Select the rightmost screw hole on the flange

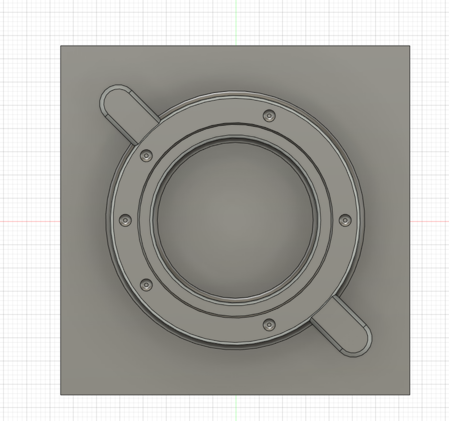tap(345, 220)
